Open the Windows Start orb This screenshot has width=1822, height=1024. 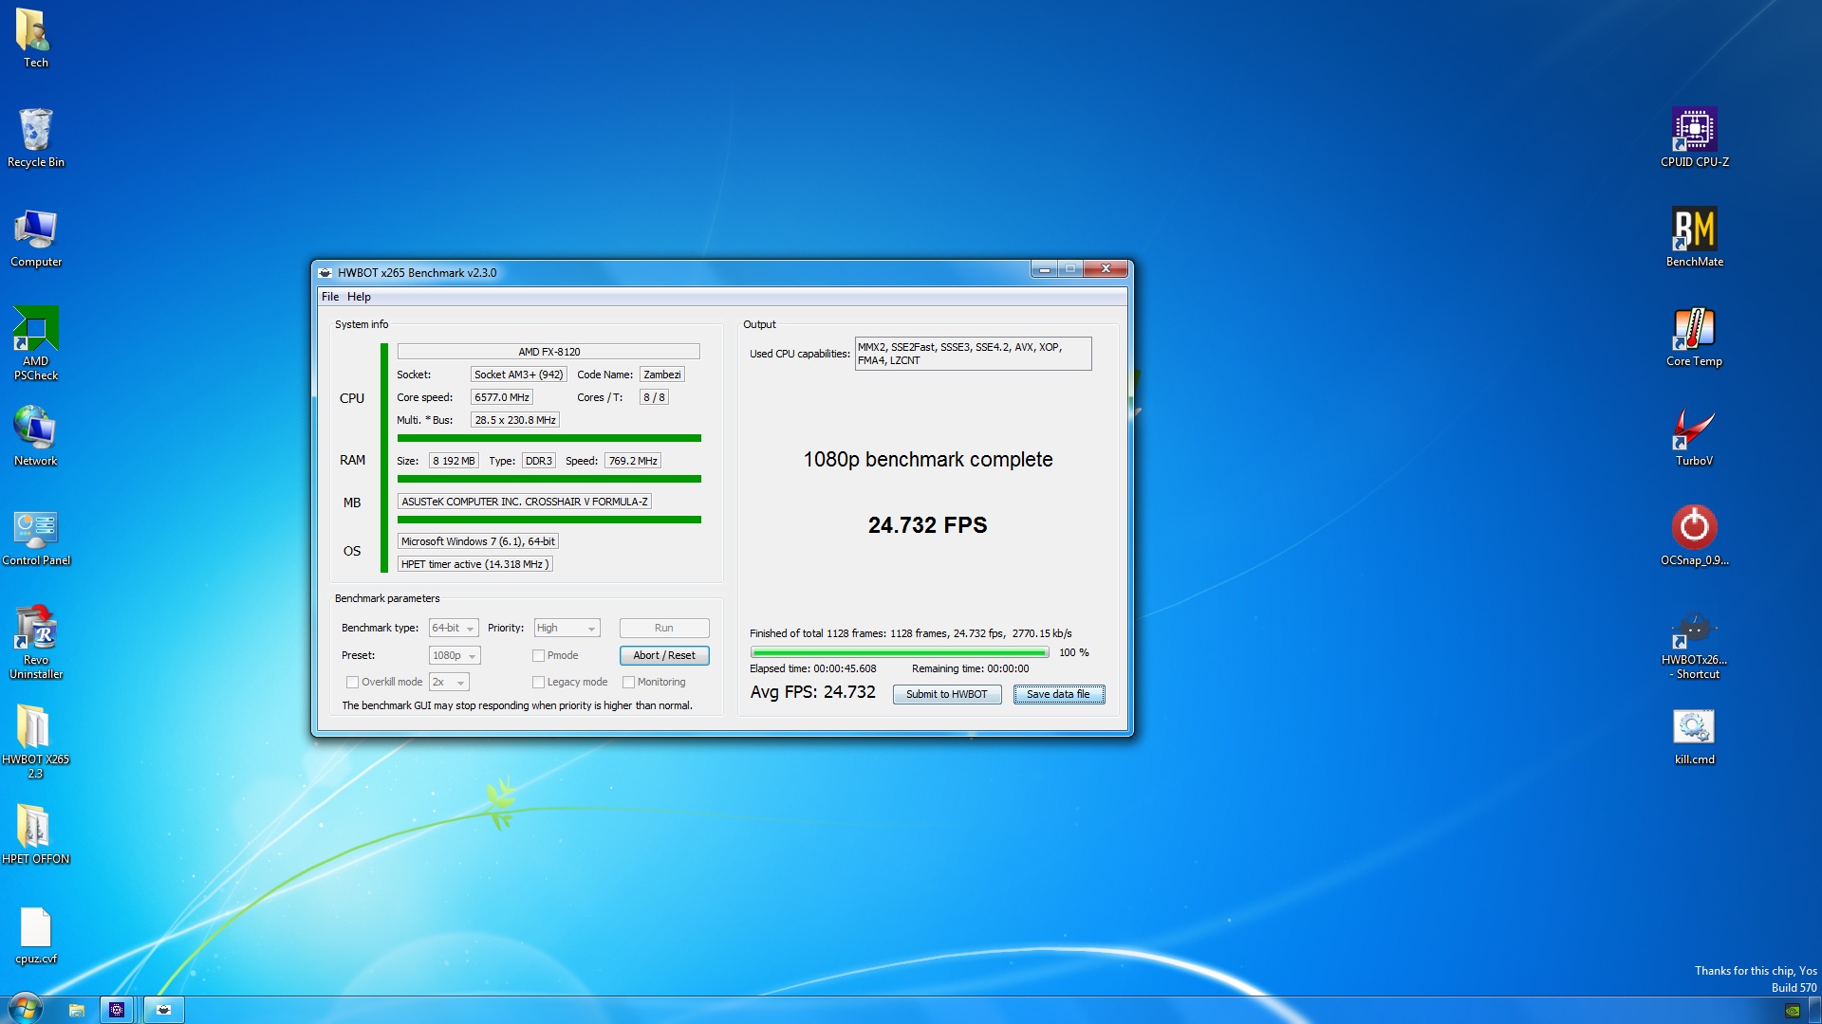point(25,1009)
